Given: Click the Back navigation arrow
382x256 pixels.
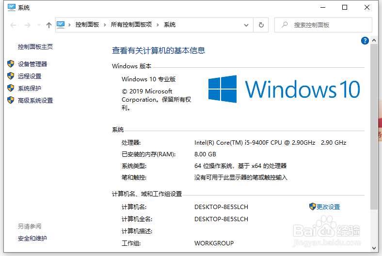Looking at the screenshot, I should [x=13, y=25].
